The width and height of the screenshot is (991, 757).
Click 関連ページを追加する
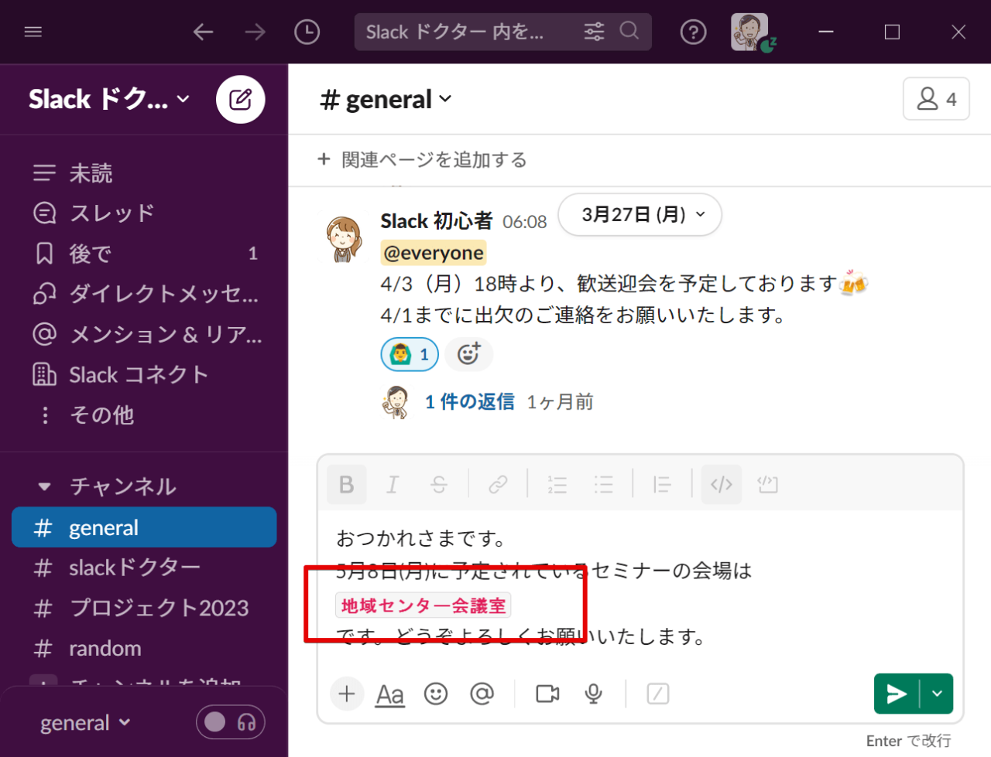pyautogui.click(x=423, y=159)
